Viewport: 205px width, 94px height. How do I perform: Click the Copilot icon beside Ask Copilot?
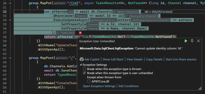81,59
